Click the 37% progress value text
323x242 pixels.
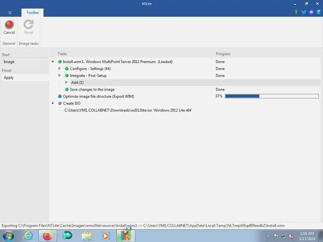pyautogui.click(x=219, y=96)
